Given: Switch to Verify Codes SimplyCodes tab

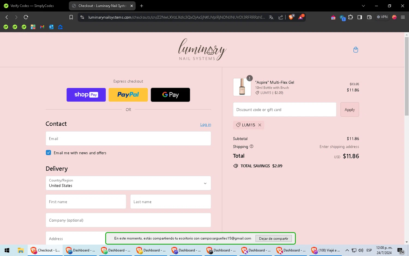Looking at the screenshot, I should tap(33, 6).
